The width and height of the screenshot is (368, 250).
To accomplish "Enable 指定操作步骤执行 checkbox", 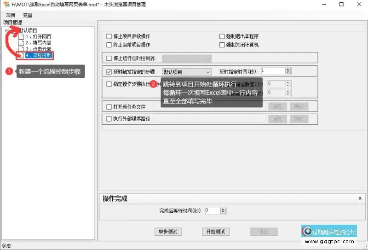I will click(109, 84).
